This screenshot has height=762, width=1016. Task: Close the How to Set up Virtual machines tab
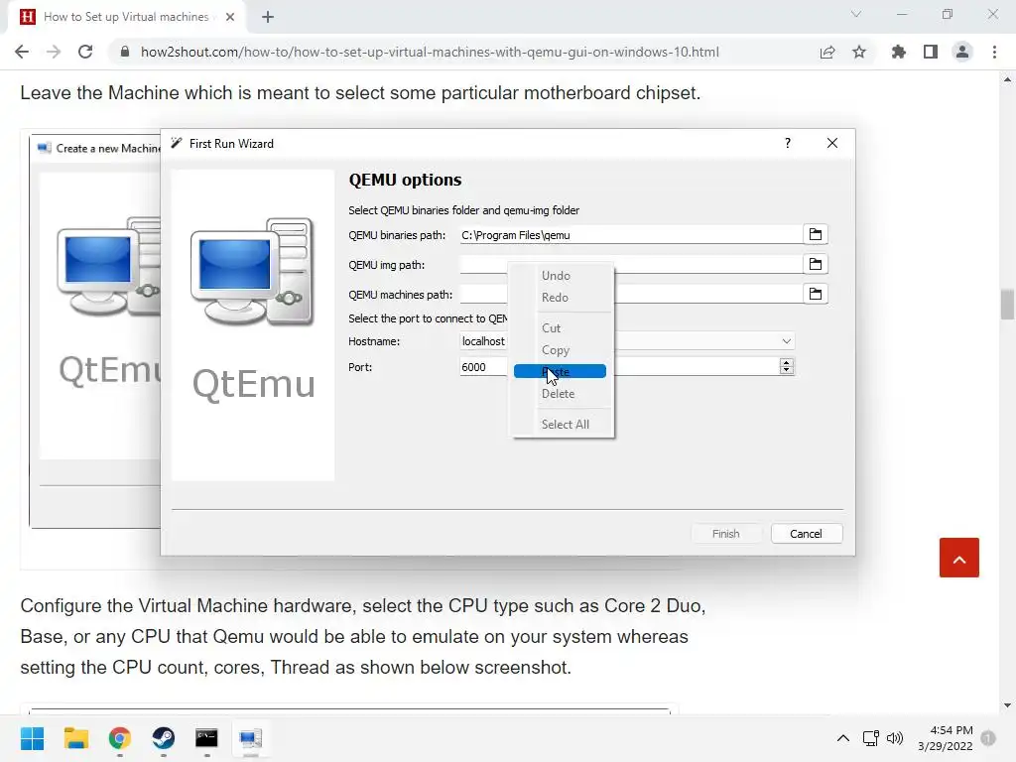[230, 17]
